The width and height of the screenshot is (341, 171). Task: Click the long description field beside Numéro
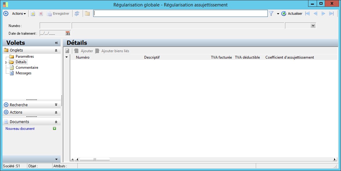[x=178, y=25]
